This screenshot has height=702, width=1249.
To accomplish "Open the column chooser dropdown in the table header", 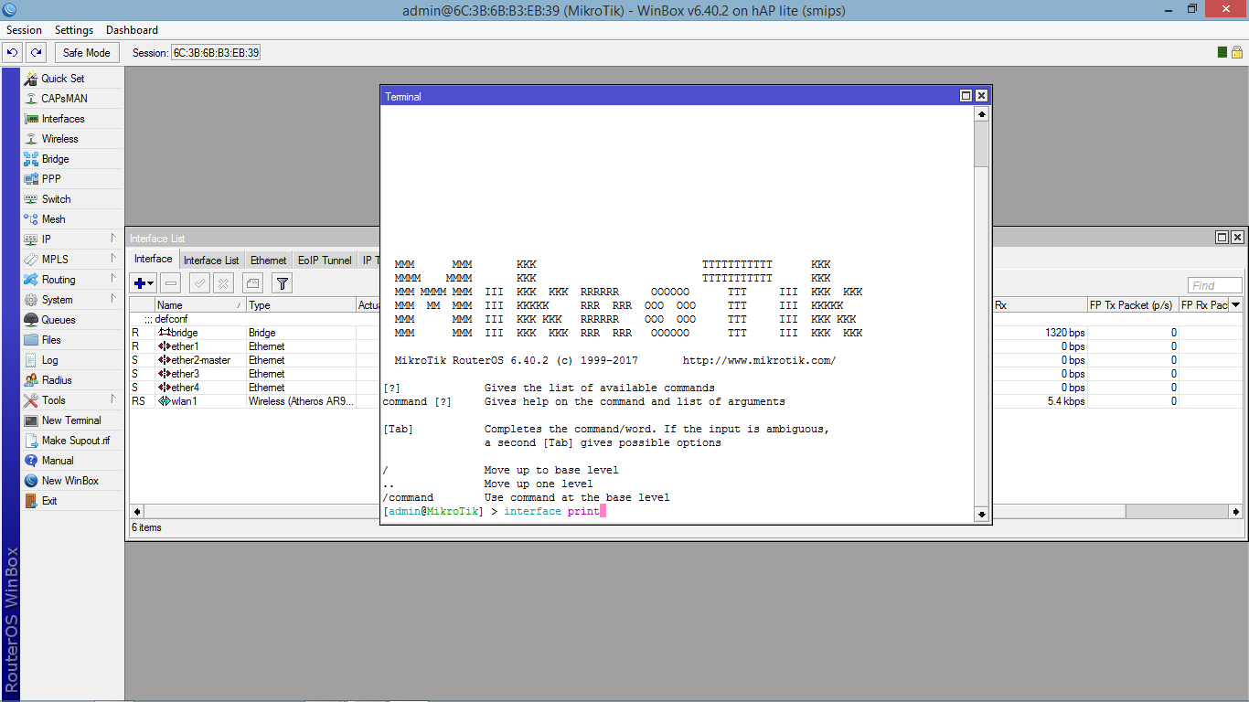I will (1236, 305).
